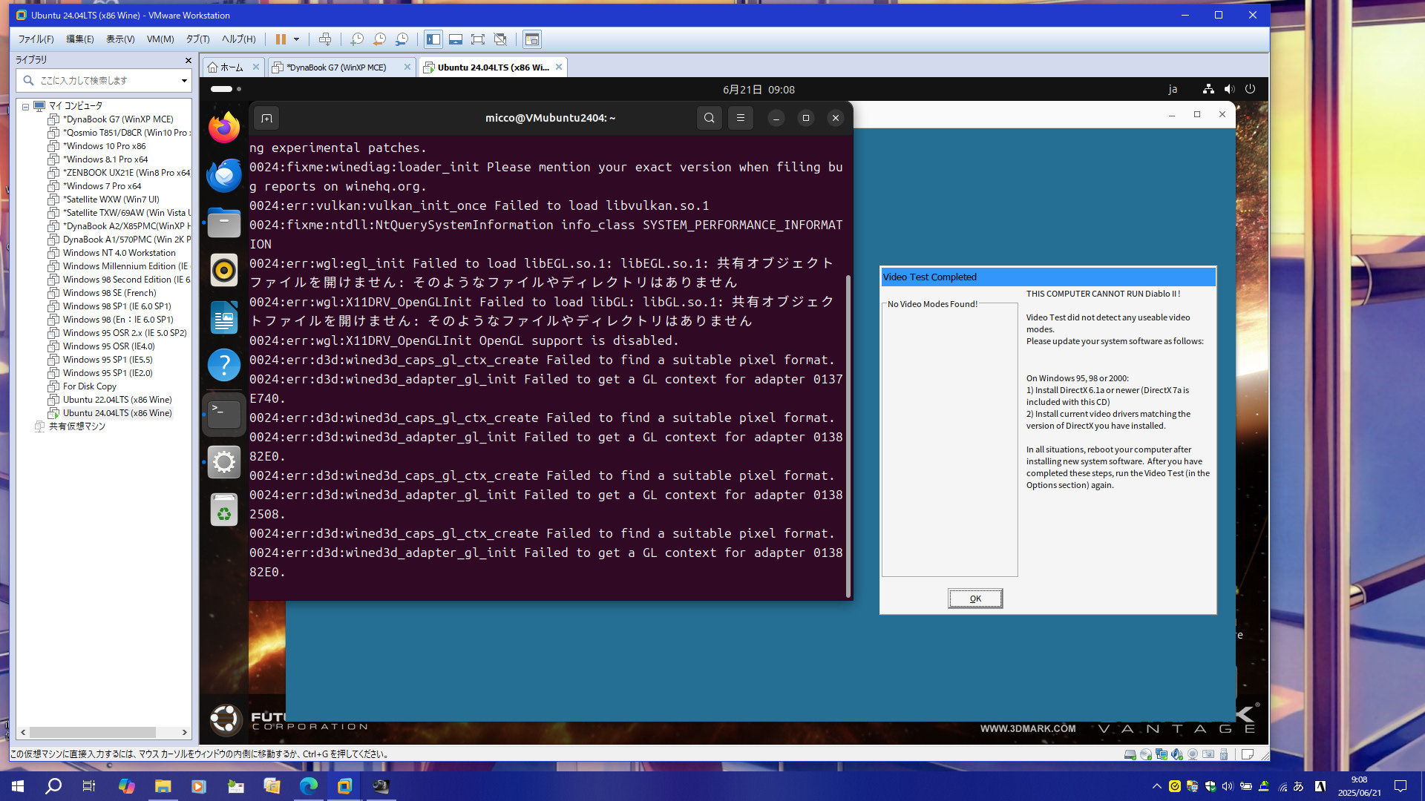
Task: Toggle the thumbnail bar view icon
Action: (x=456, y=39)
